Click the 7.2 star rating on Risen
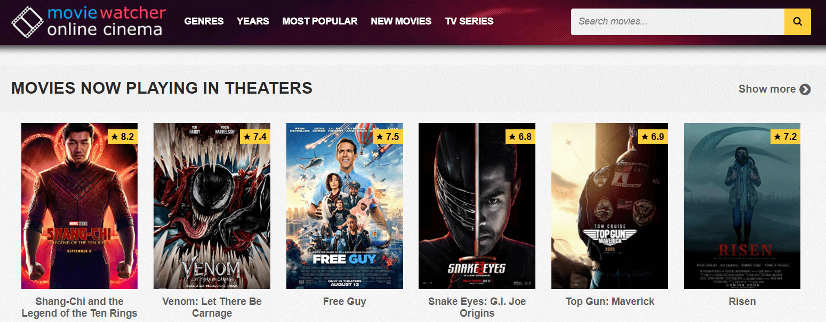The width and height of the screenshot is (826, 322). tap(785, 137)
